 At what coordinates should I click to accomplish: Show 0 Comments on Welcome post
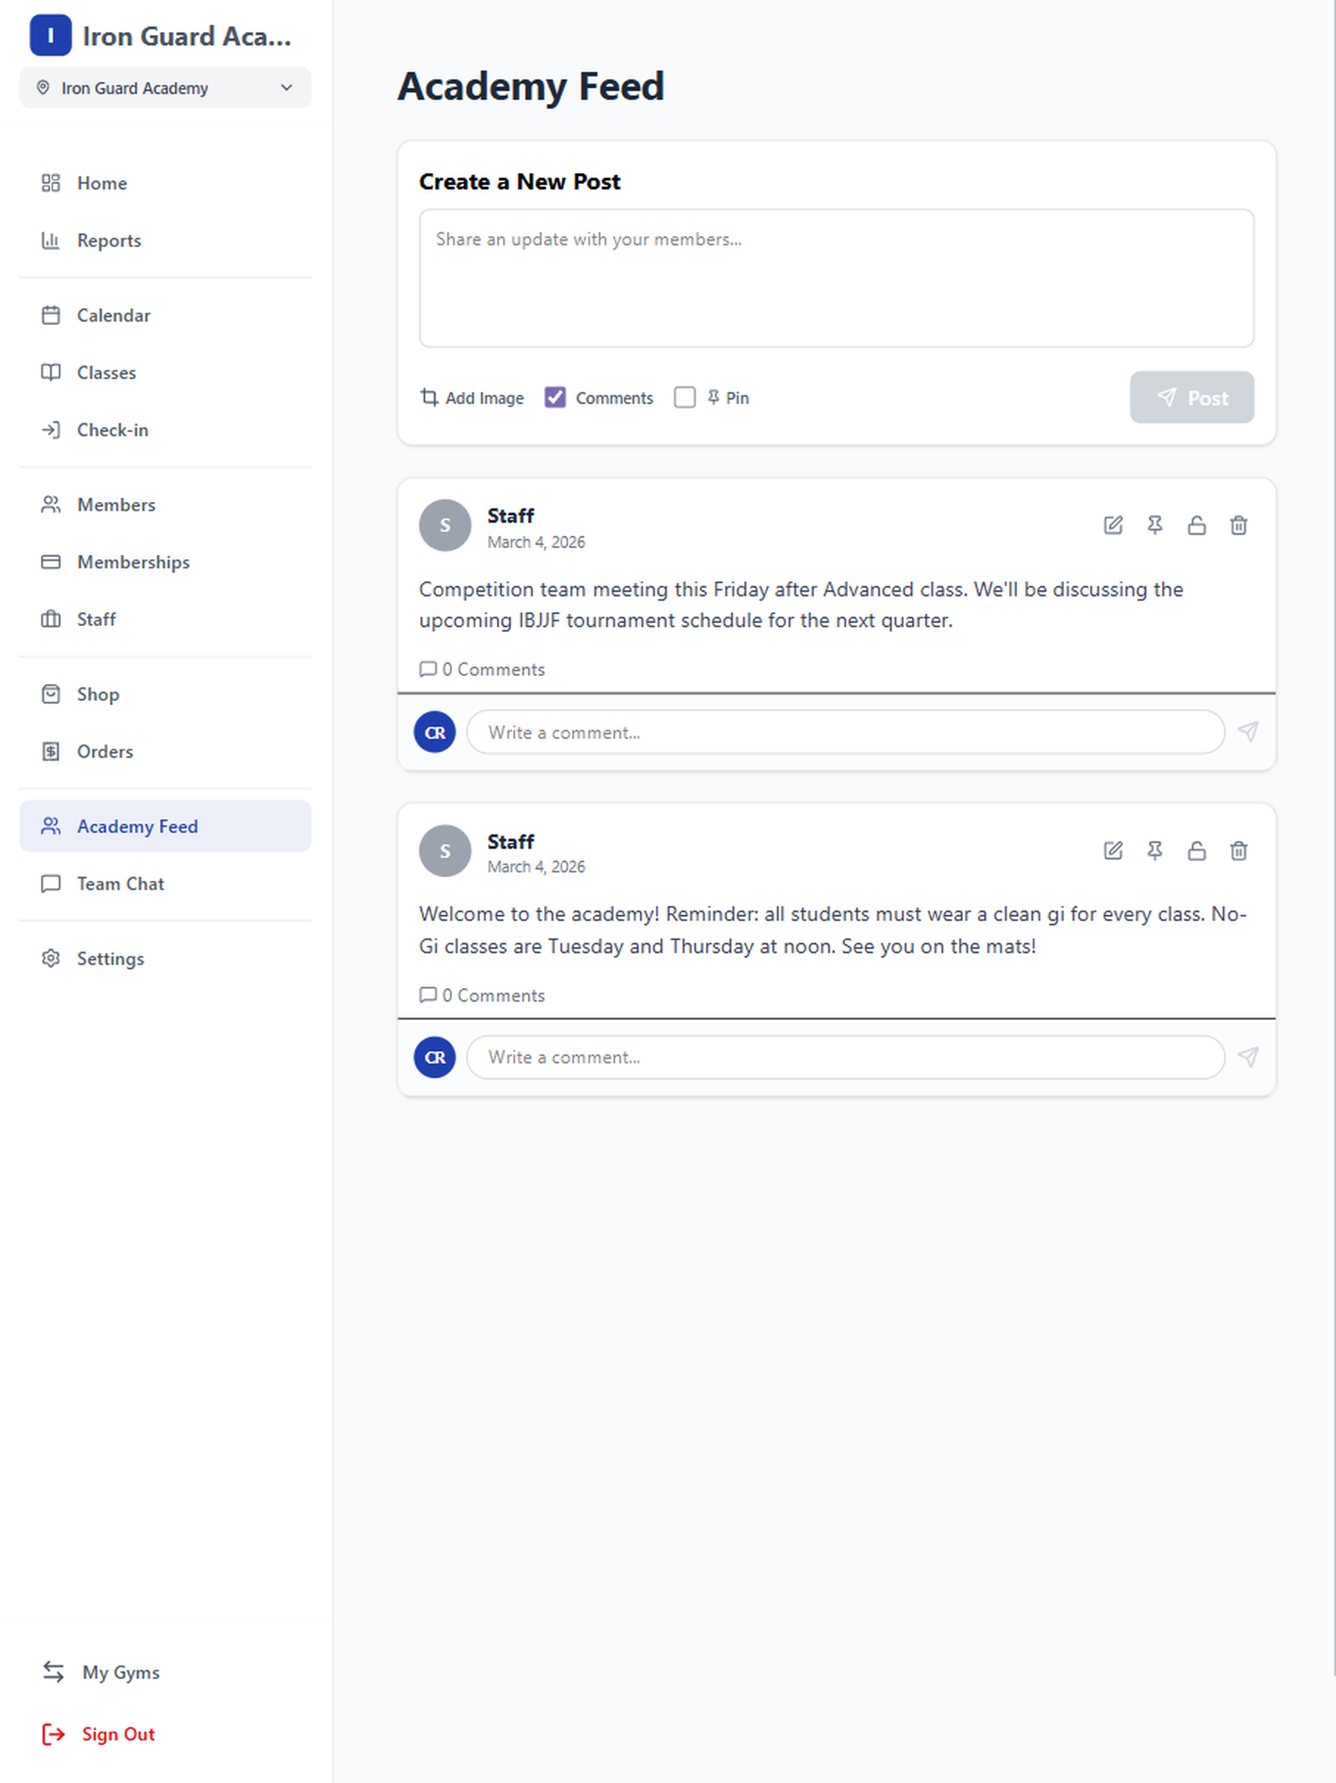coord(482,995)
